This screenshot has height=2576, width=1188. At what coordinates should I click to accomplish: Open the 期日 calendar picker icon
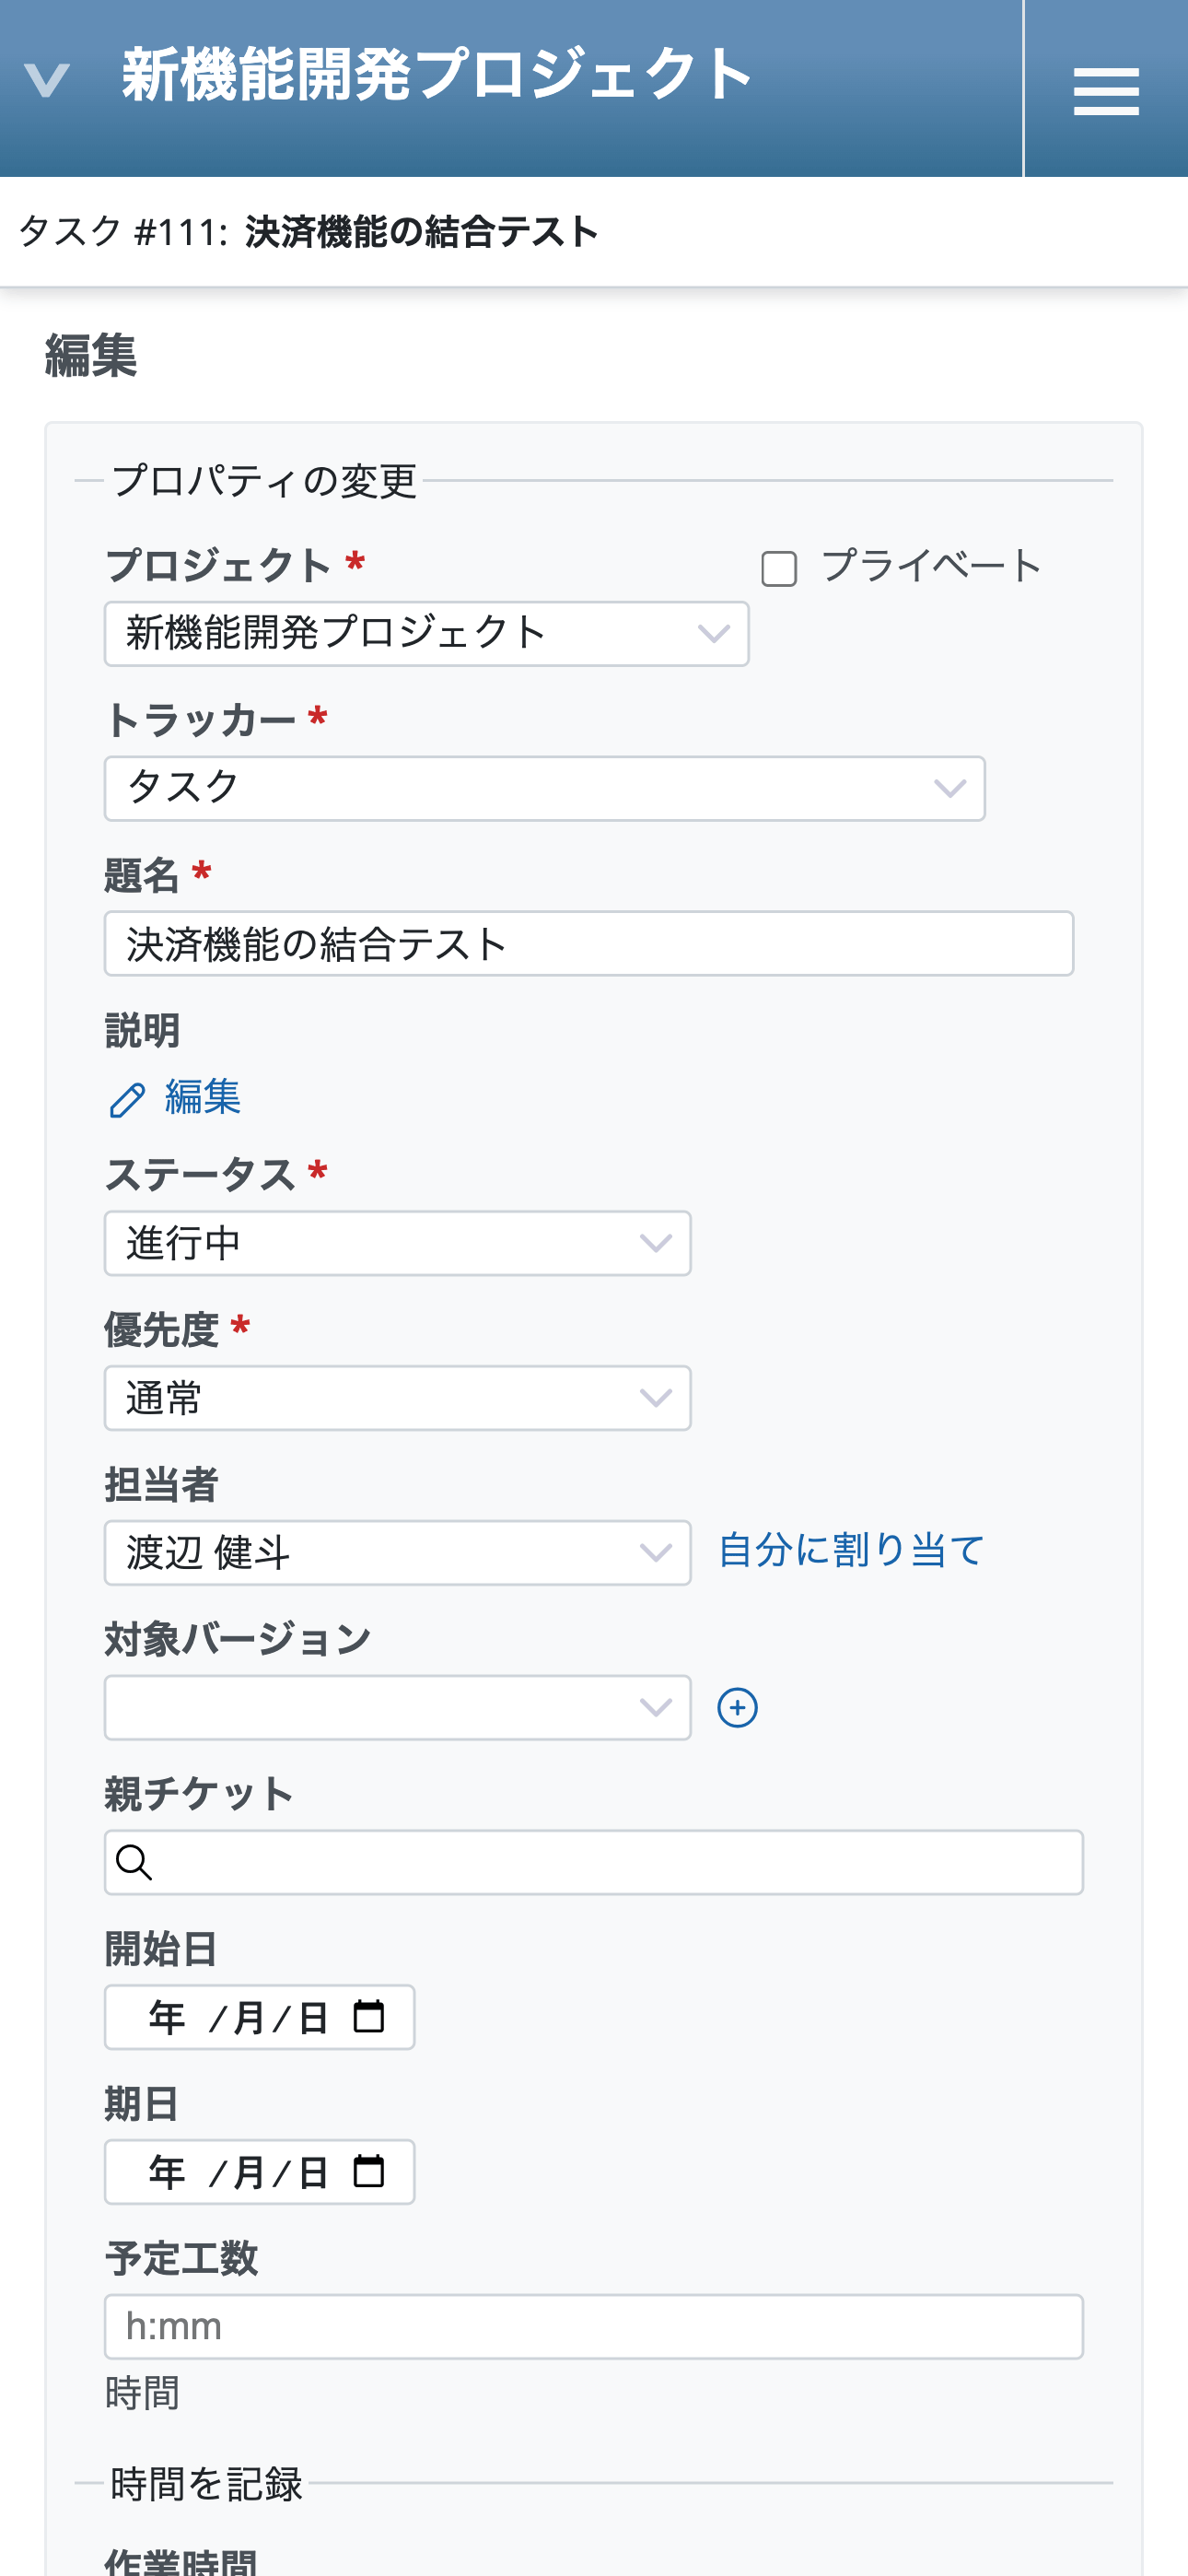click(369, 2171)
